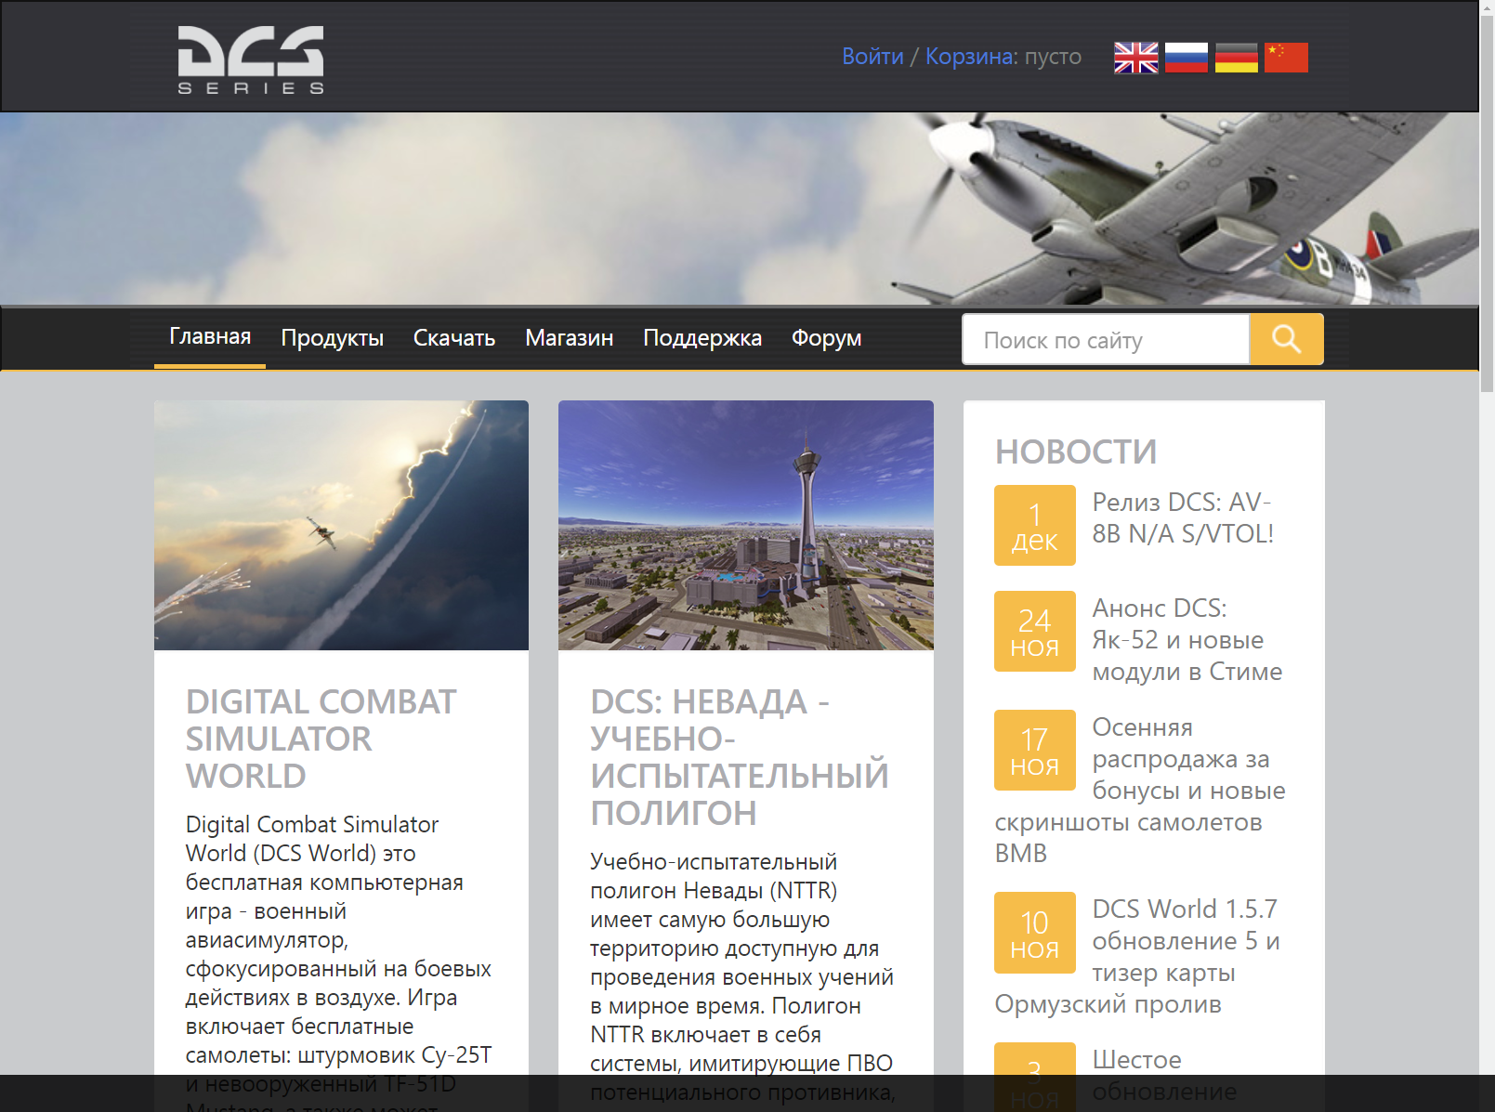
Task: Open the Продукты menu item
Action: (x=333, y=338)
